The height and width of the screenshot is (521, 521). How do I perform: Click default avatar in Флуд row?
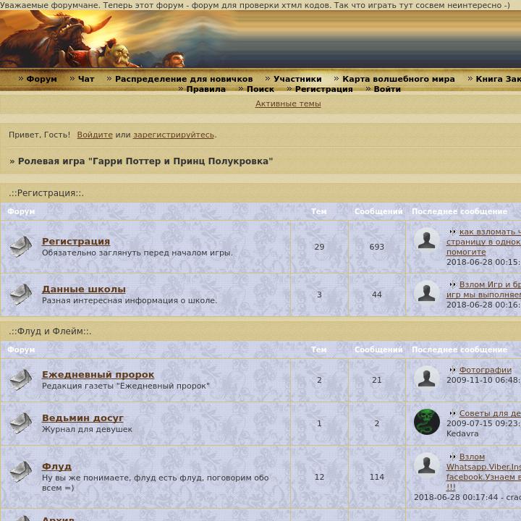[427, 465]
